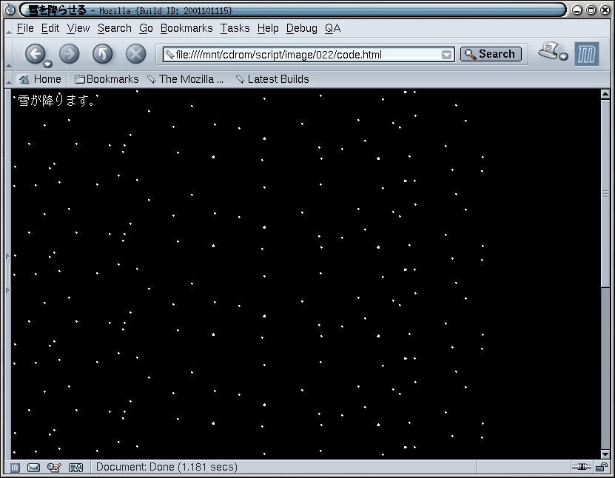615x478 pixels.
Task: Open the Tasks menu
Action: (235, 28)
